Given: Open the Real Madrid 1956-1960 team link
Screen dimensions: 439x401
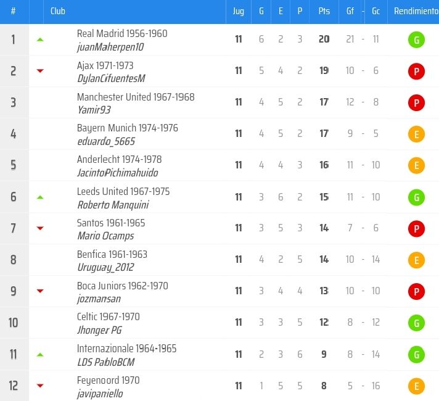Looking at the screenshot, I should click(x=122, y=33).
